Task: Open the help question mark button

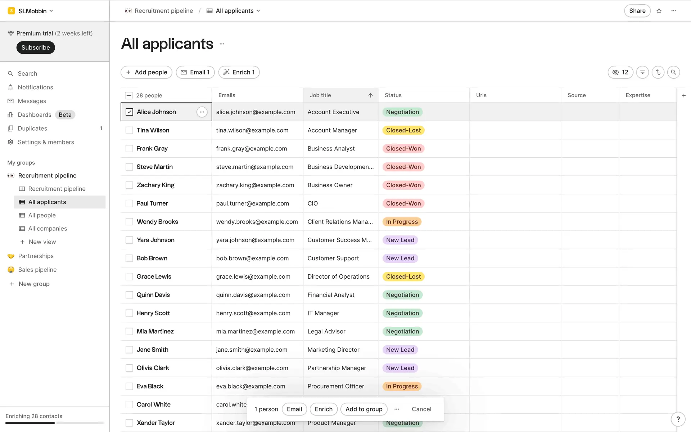Action: click(x=678, y=419)
